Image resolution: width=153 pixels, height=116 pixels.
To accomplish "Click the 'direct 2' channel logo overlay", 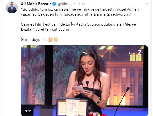I will [x=135, y=53].
